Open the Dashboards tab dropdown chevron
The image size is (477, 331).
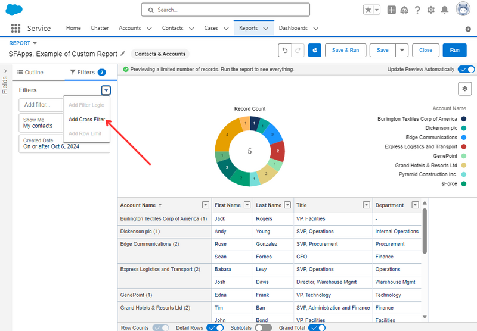click(316, 29)
